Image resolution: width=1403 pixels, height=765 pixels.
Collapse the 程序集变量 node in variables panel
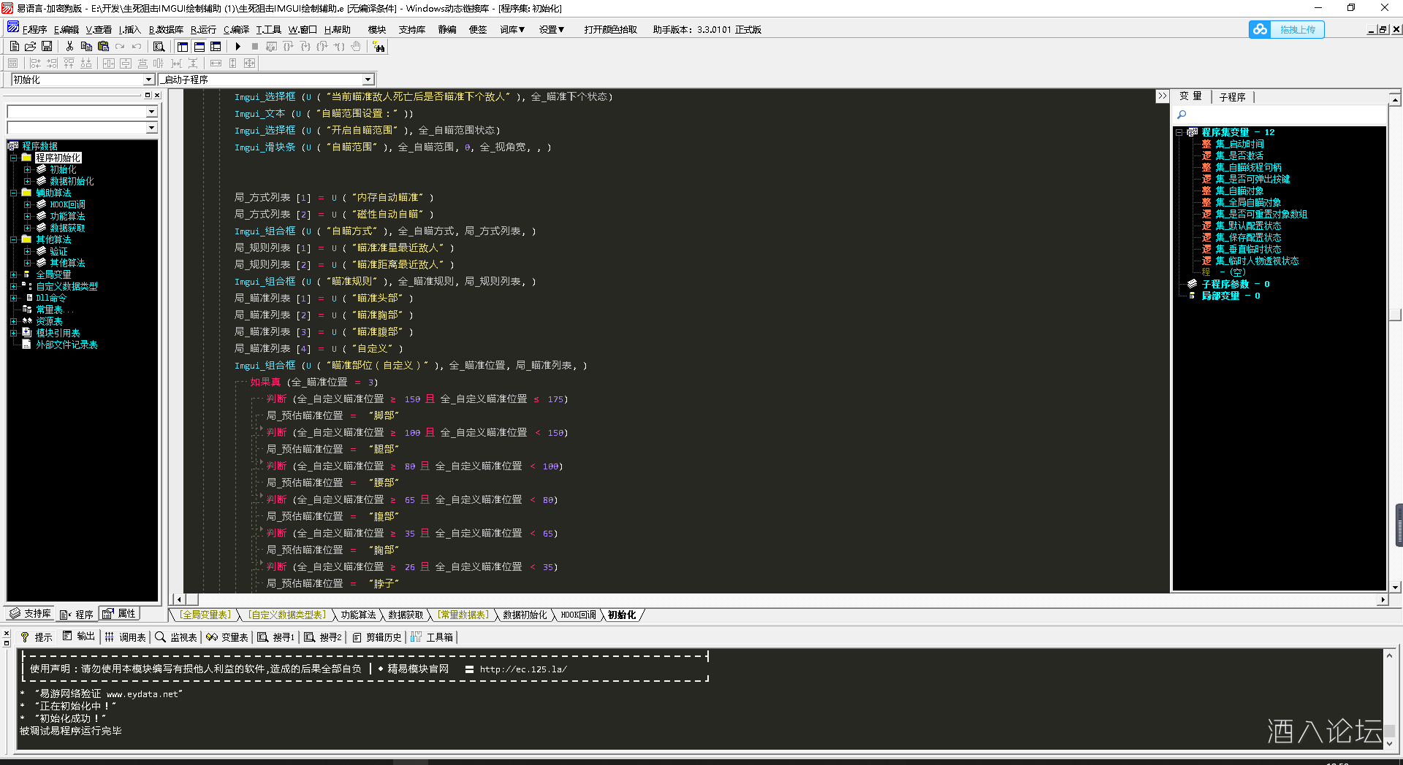pyautogui.click(x=1179, y=132)
